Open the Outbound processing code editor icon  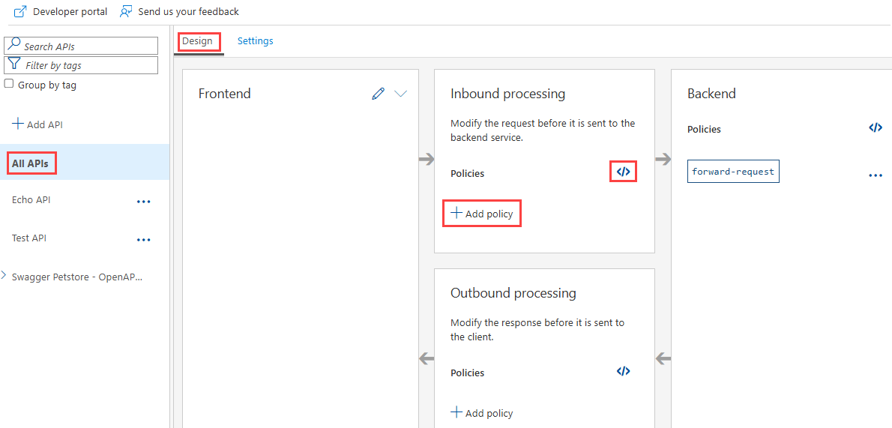pyautogui.click(x=623, y=371)
